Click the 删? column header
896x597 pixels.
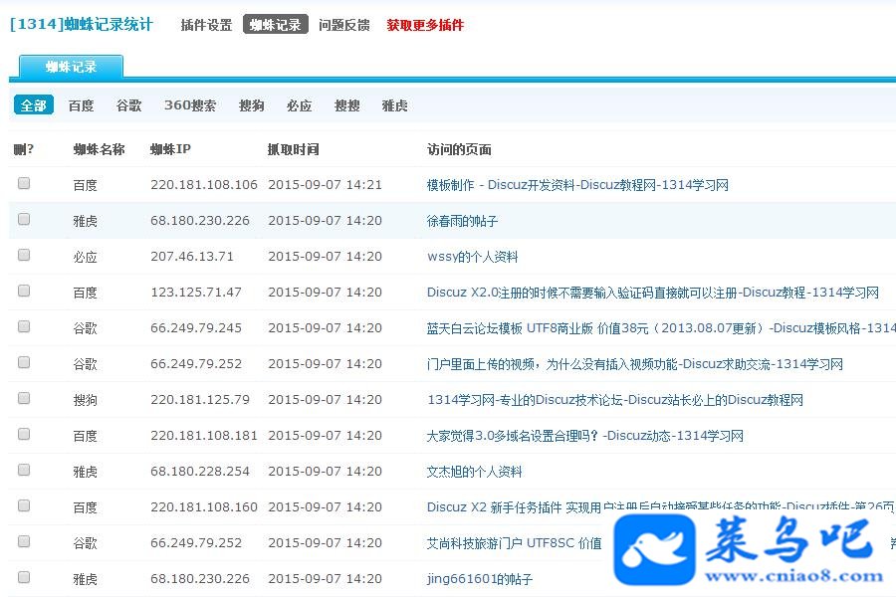click(24, 149)
